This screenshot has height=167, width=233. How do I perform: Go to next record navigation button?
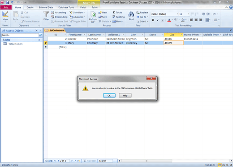pyautogui.click(x=72, y=161)
